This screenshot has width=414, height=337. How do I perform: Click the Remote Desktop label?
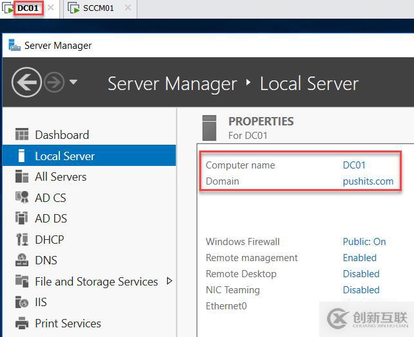pos(241,273)
